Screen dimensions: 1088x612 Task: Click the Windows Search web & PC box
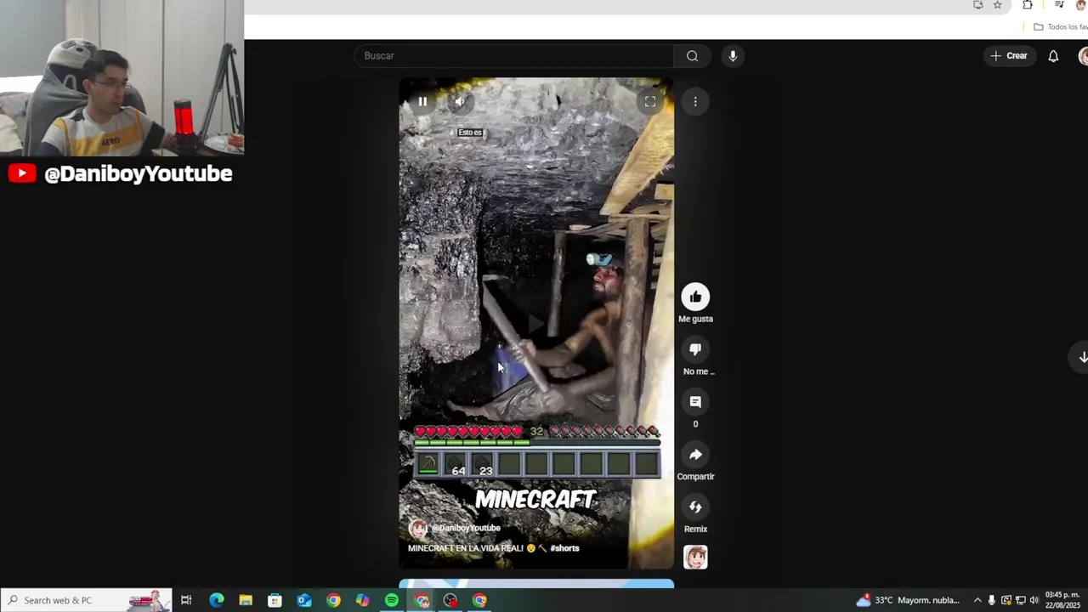(x=86, y=600)
